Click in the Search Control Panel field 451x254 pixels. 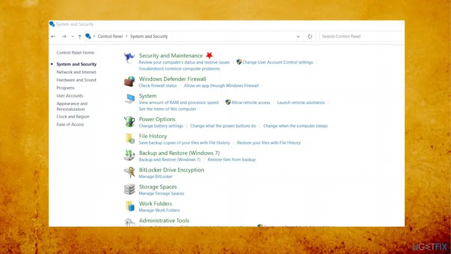coord(362,36)
